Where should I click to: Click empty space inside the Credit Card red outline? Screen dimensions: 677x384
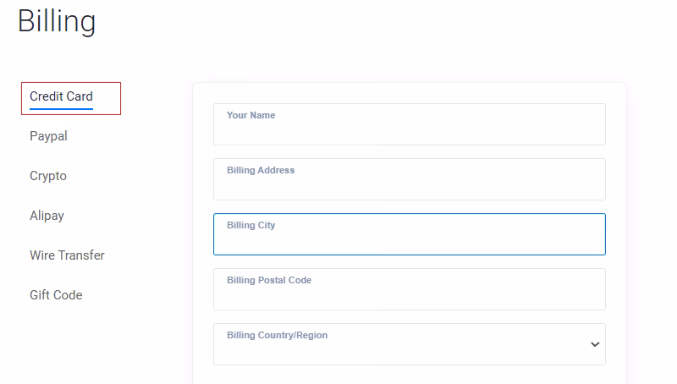click(x=108, y=98)
